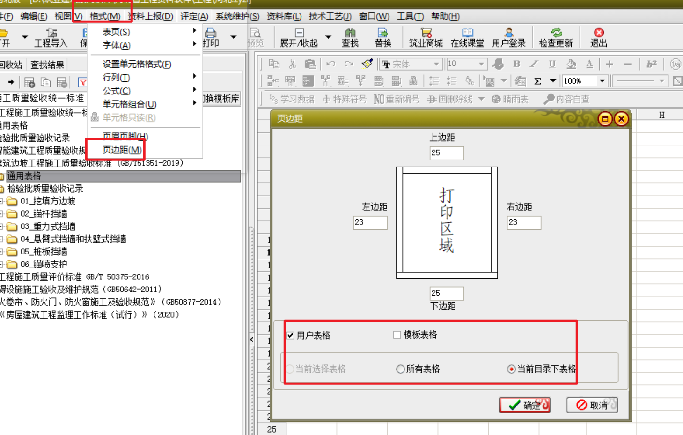The height and width of the screenshot is (435, 683).
Task: Click the 确定 confirm button
Action: [525, 405]
